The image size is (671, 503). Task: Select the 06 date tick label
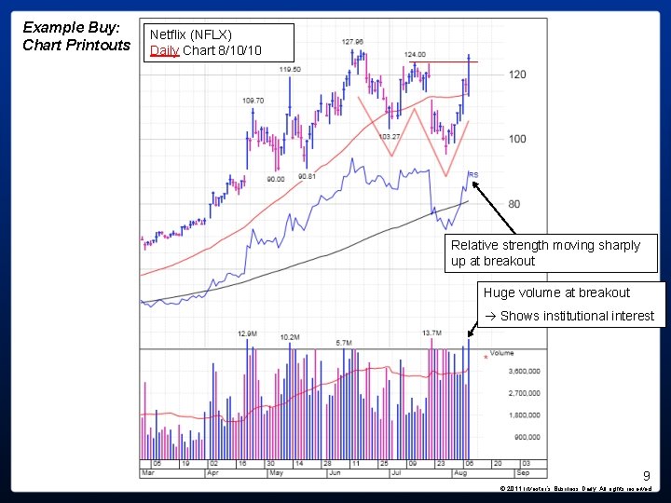469,464
